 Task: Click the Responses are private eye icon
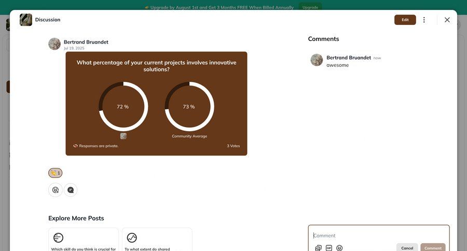(75, 146)
